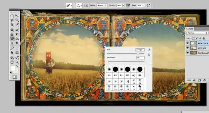Select the Magic Wand tool
The height and width of the screenshot is (113, 209).
click(17, 20)
